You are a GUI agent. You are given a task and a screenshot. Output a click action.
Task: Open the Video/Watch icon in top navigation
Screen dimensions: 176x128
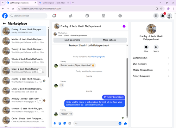coord(87,16)
